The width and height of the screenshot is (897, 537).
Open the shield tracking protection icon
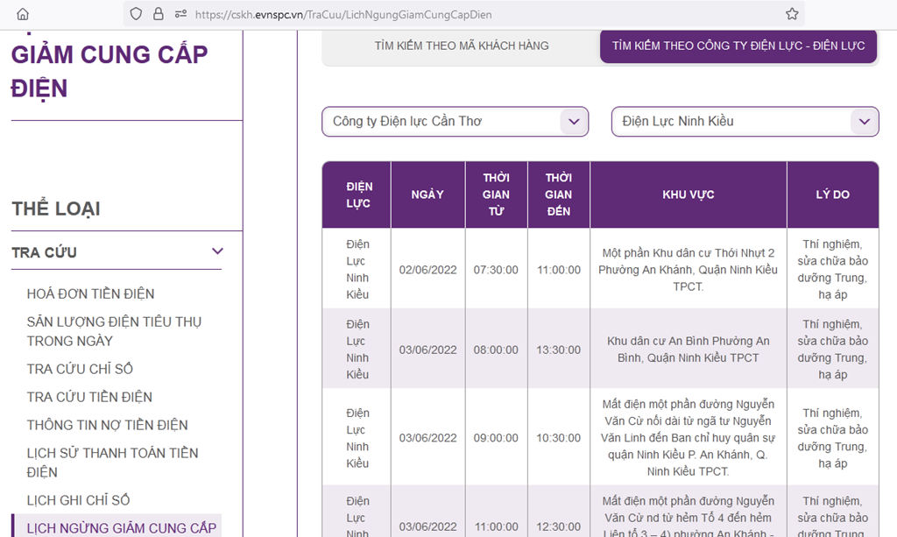136,14
